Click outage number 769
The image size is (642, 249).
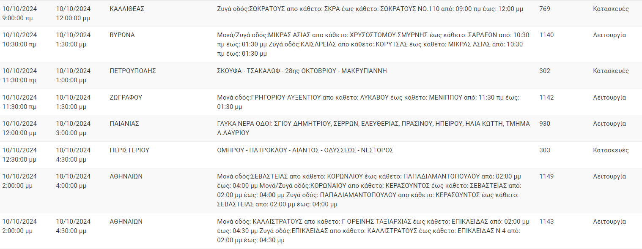[x=545, y=9]
